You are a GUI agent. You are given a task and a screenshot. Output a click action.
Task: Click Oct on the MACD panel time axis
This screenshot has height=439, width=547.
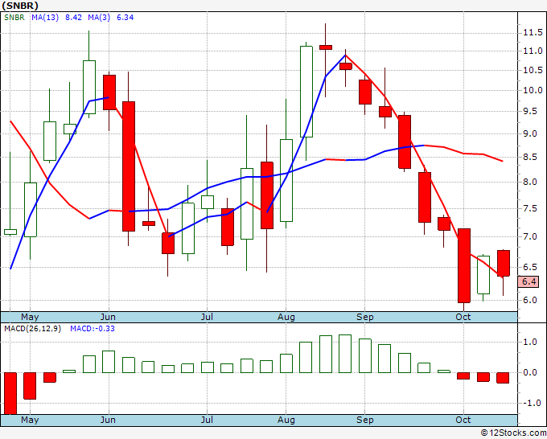coord(463,420)
